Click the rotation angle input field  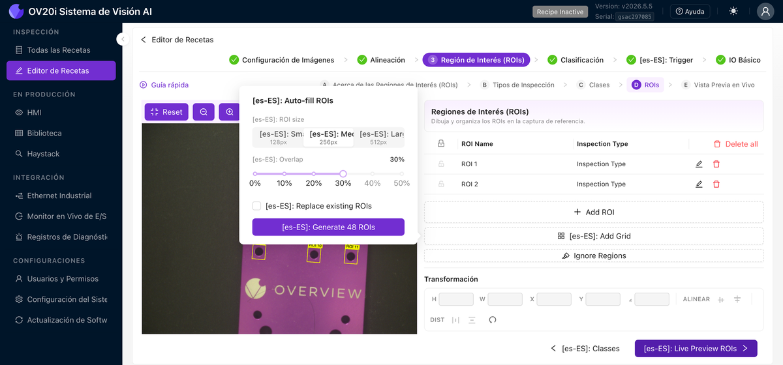[652, 299]
